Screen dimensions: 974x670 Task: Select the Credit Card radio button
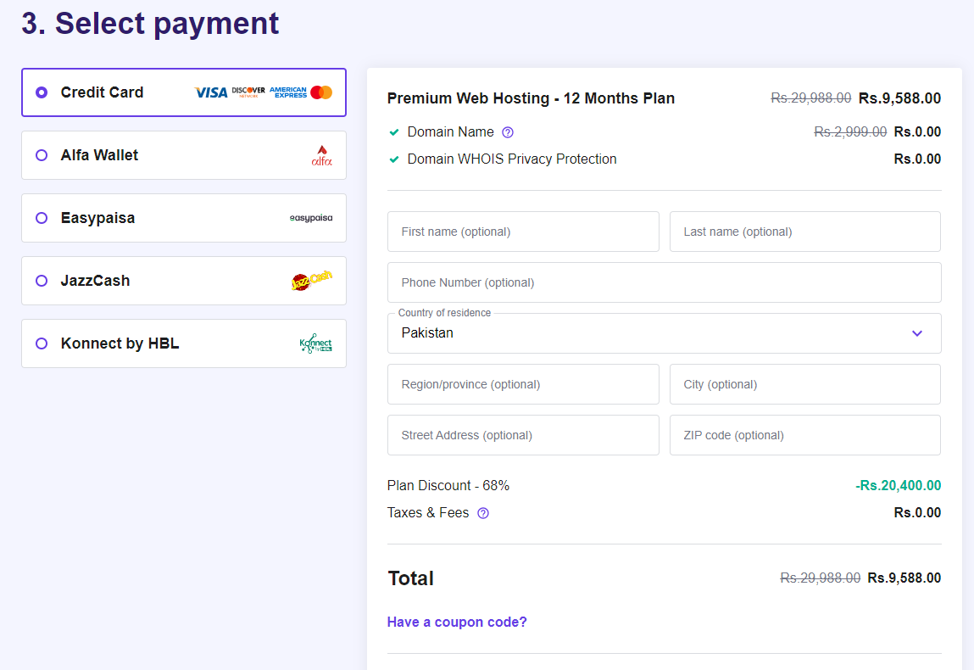click(42, 92)
